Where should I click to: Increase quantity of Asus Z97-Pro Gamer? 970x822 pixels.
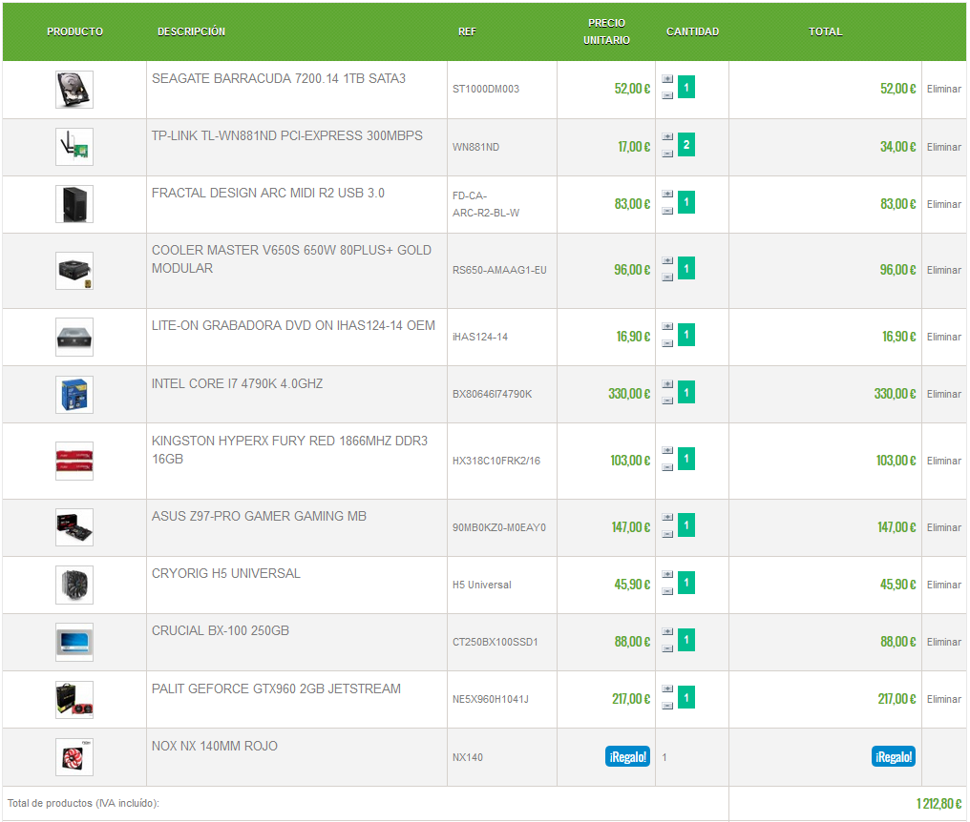667,517
